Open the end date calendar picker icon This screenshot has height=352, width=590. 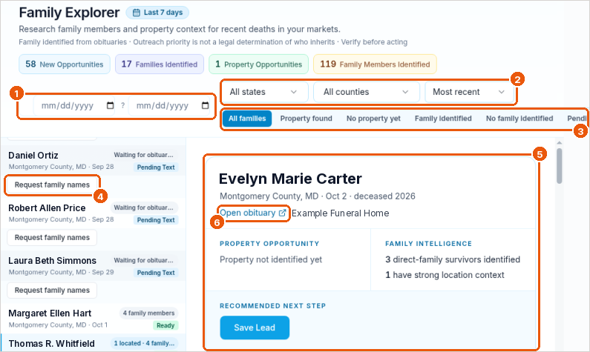[x=205, y=105]
